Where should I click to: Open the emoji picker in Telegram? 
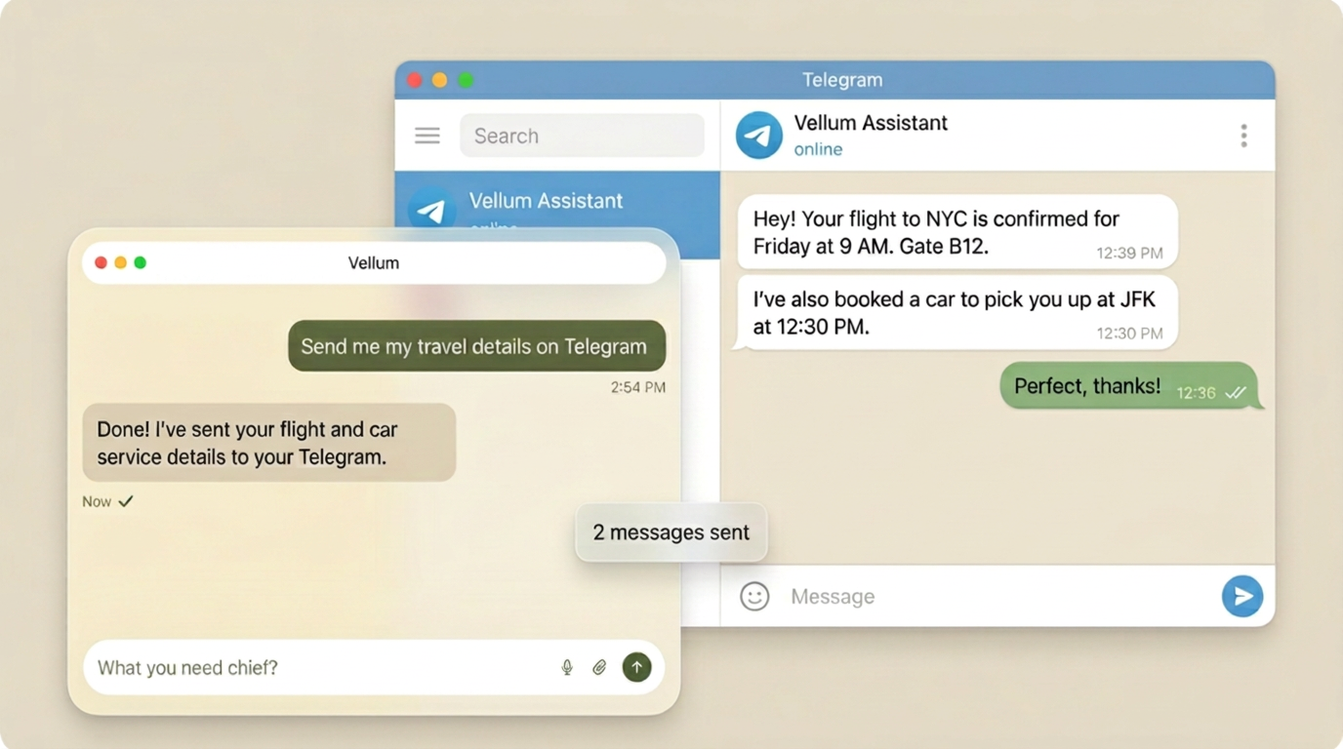click(753, 596)
